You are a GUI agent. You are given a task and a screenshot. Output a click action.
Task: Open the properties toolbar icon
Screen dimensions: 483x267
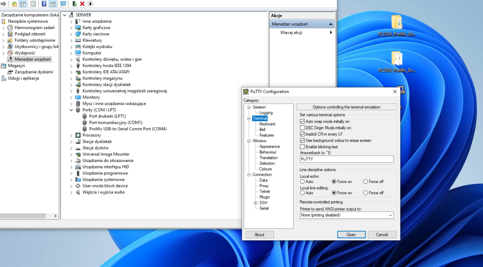pos(33,4)
